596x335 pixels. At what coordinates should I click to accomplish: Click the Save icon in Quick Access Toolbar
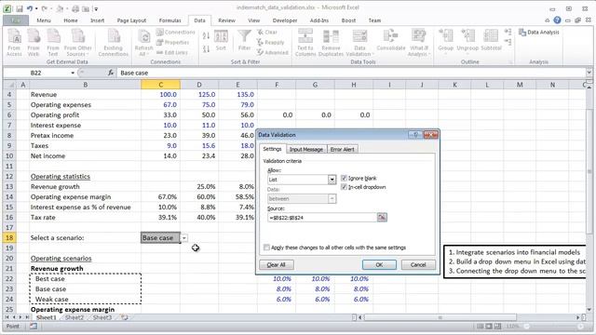tap(20, 8)
